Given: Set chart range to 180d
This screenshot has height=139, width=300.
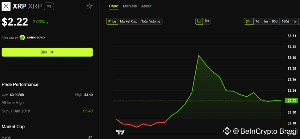Looking at the screenshot, I should tap(285, 22).
